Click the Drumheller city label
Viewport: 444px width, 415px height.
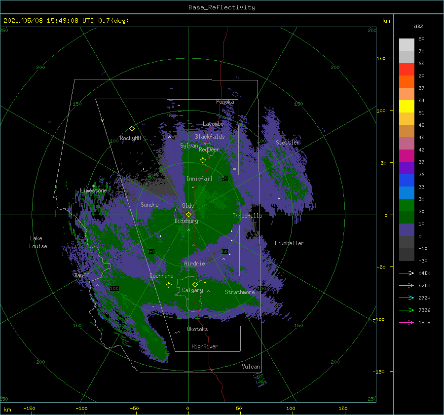(x=289, y=243)
